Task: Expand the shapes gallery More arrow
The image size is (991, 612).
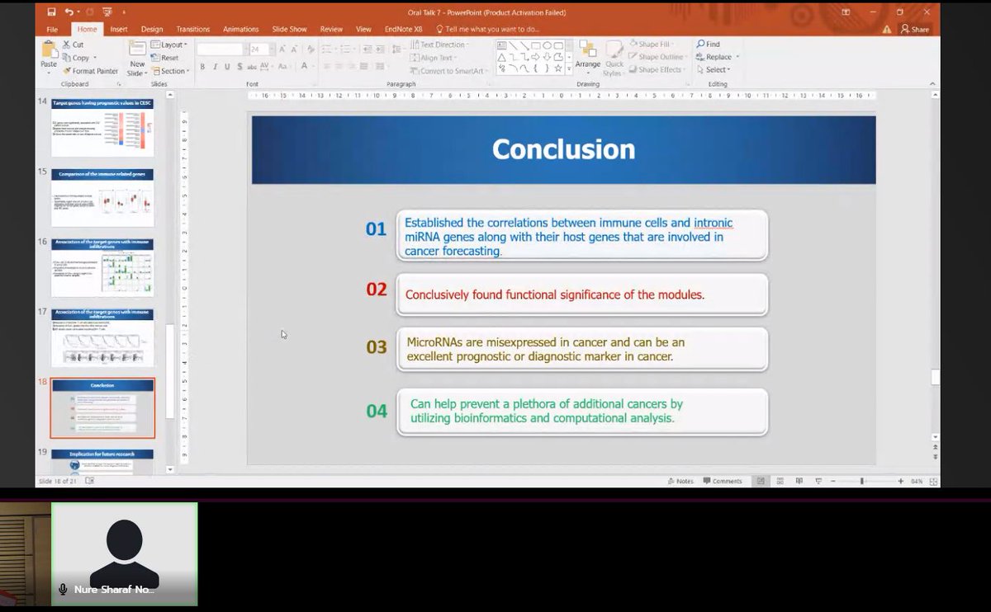Action: tap(569, 70)
